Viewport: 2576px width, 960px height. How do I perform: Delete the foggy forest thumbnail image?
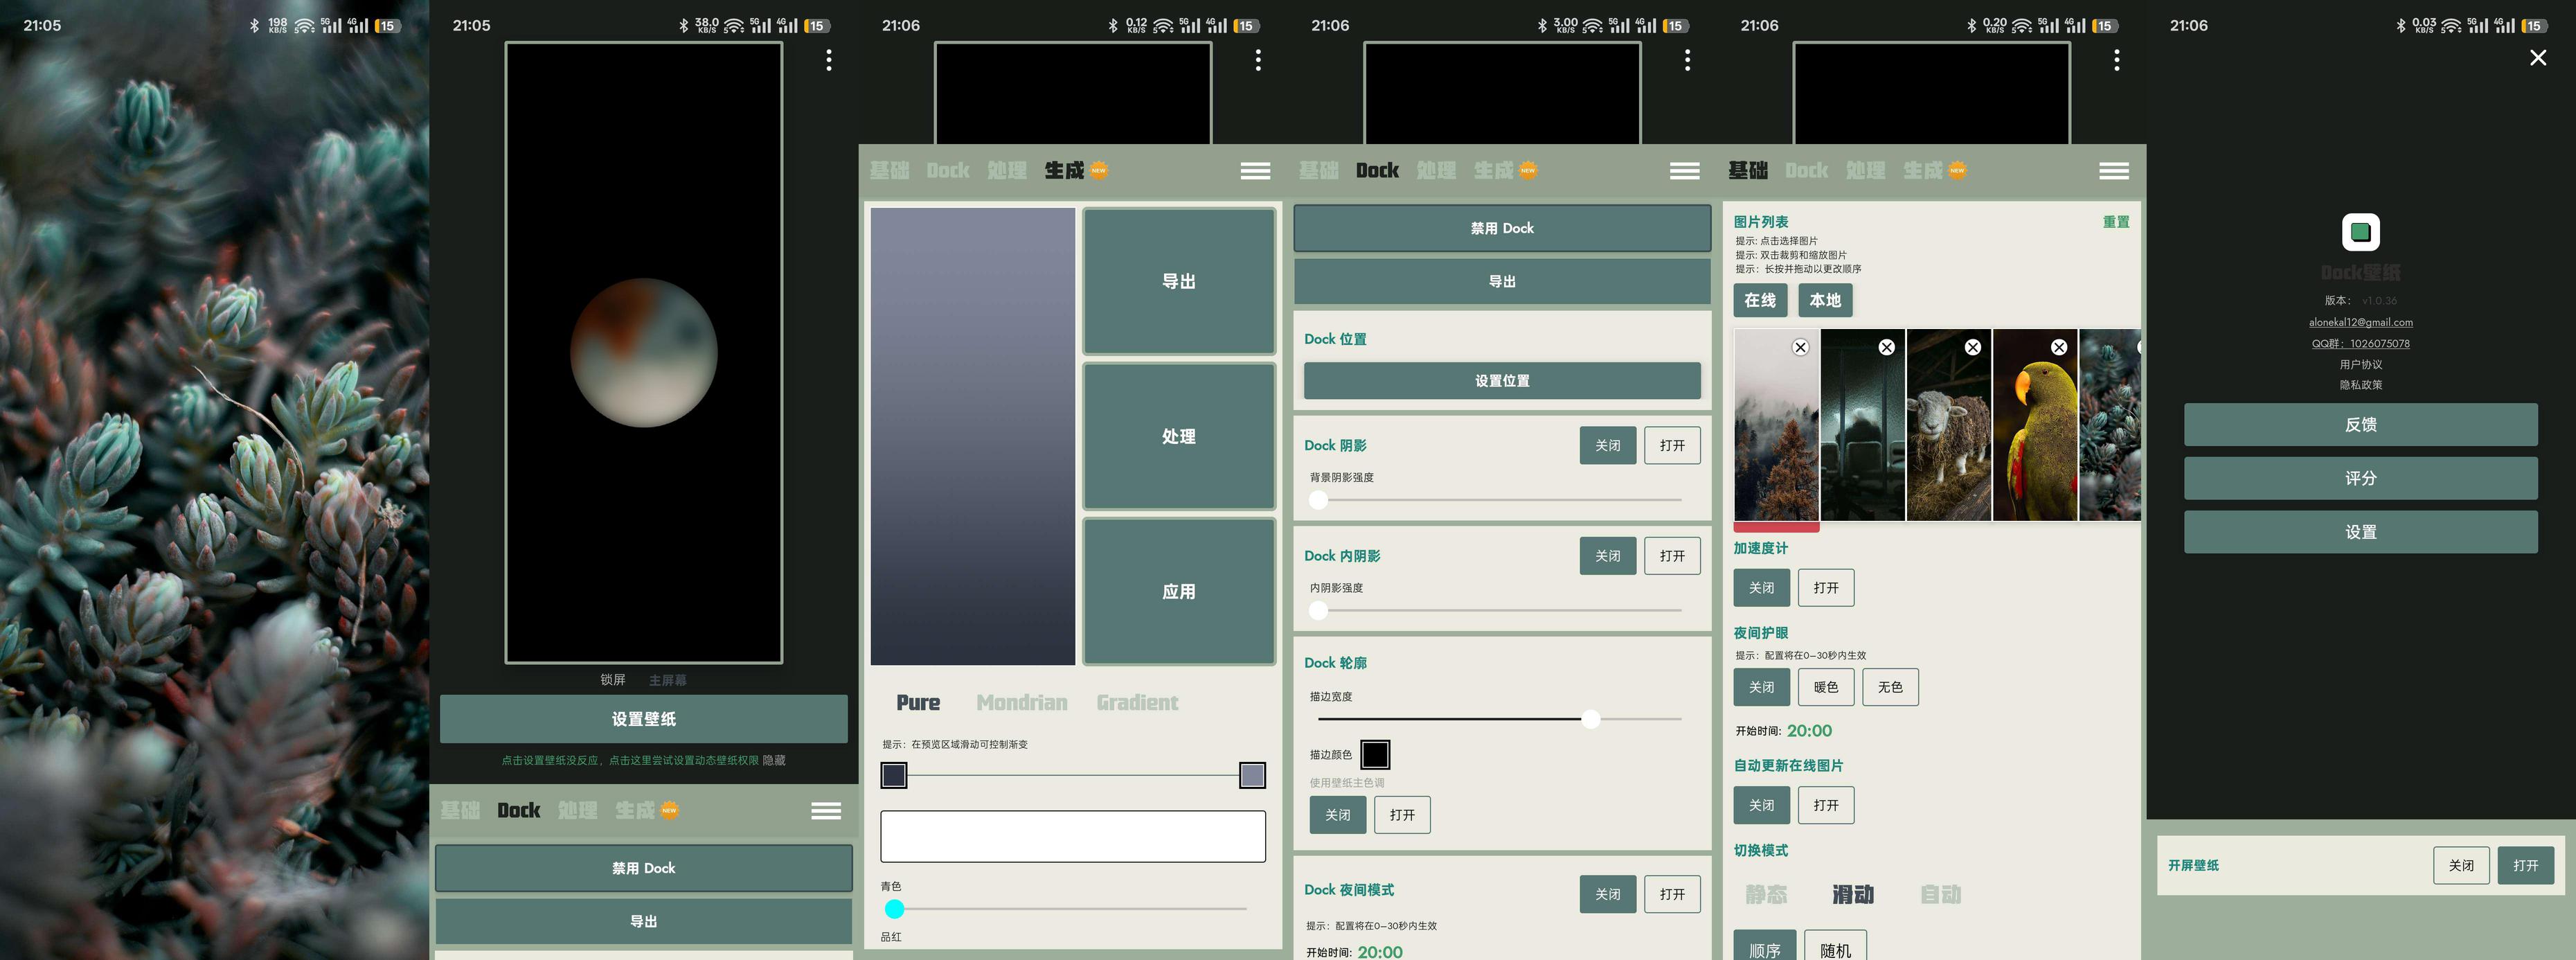(1800, 347)
